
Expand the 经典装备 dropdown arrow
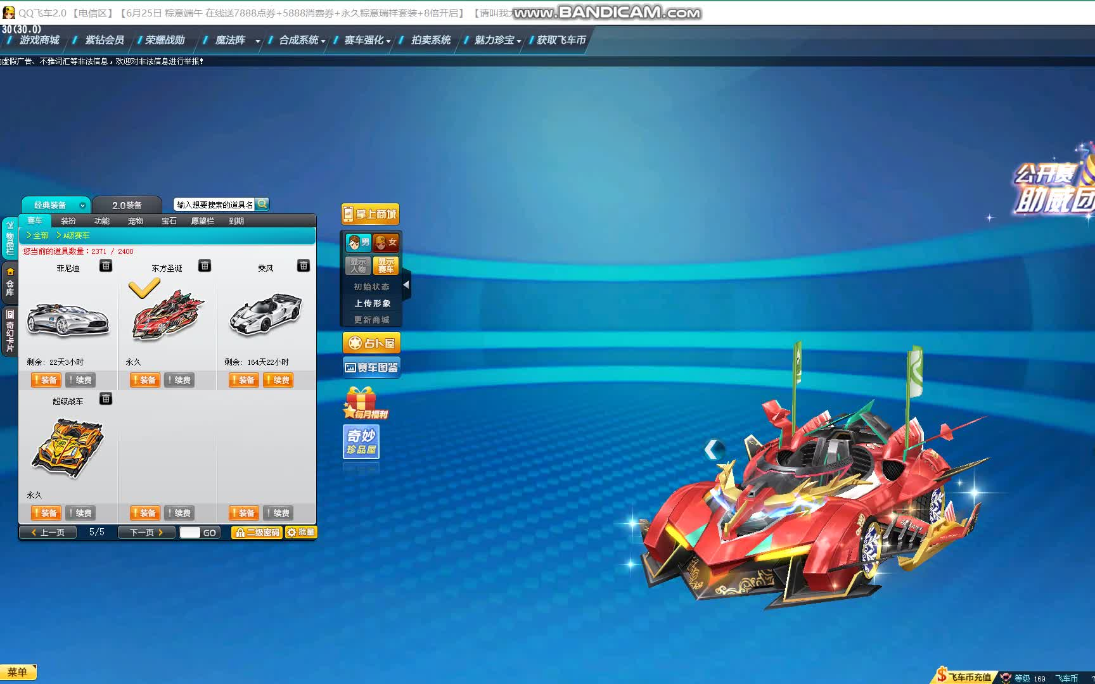82,205
